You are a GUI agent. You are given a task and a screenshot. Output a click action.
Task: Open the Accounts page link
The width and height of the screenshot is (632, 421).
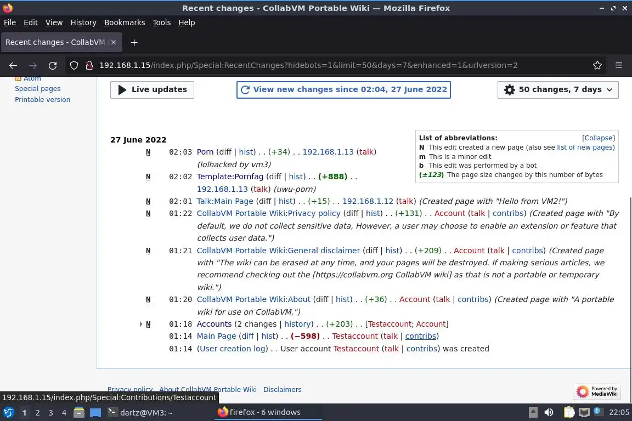[x=214, y=324]
